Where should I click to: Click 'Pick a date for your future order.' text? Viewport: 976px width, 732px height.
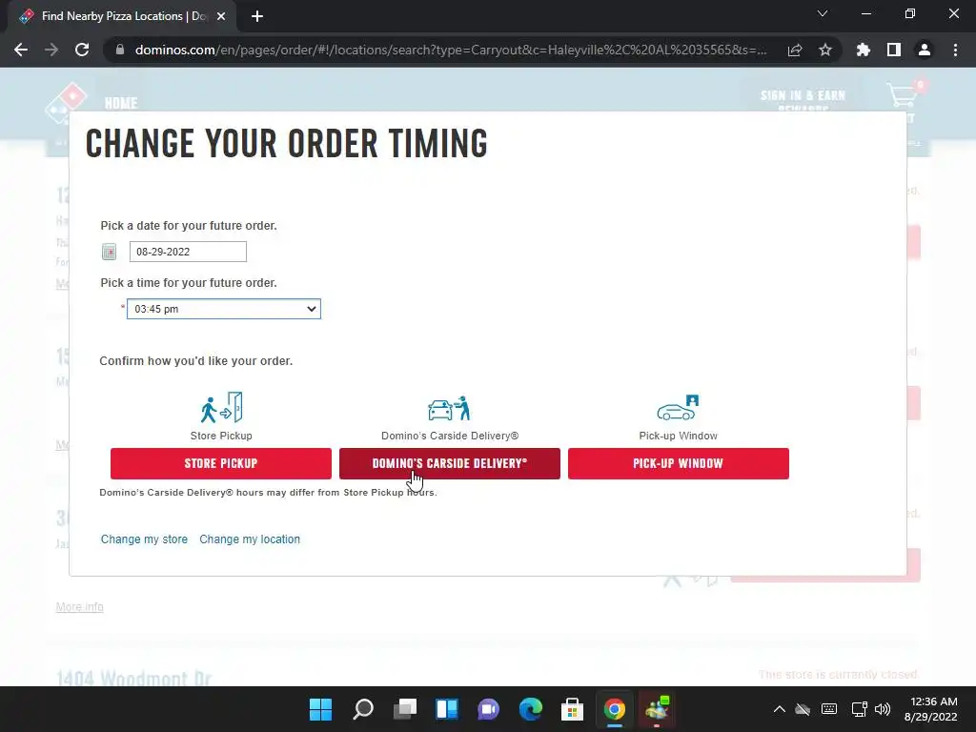tap(189, 225)
